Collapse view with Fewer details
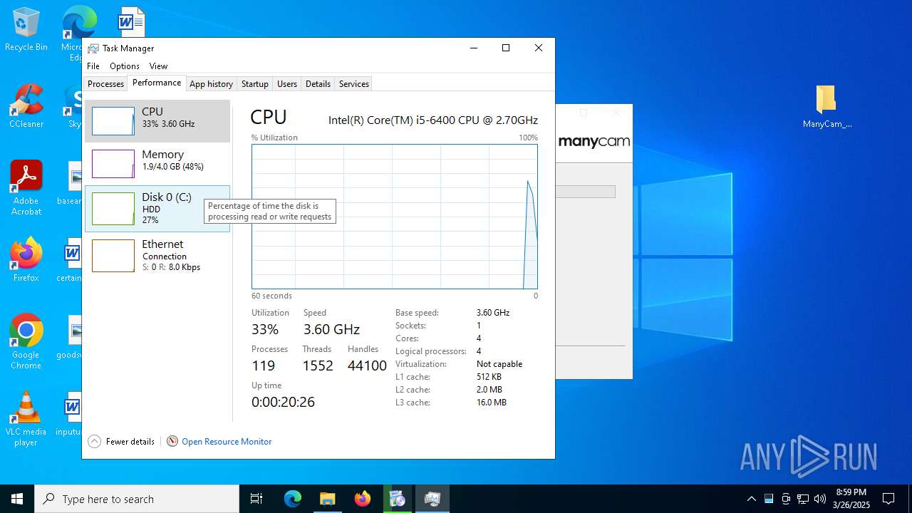This screenshot has width=912, height=513. point(121,442)
